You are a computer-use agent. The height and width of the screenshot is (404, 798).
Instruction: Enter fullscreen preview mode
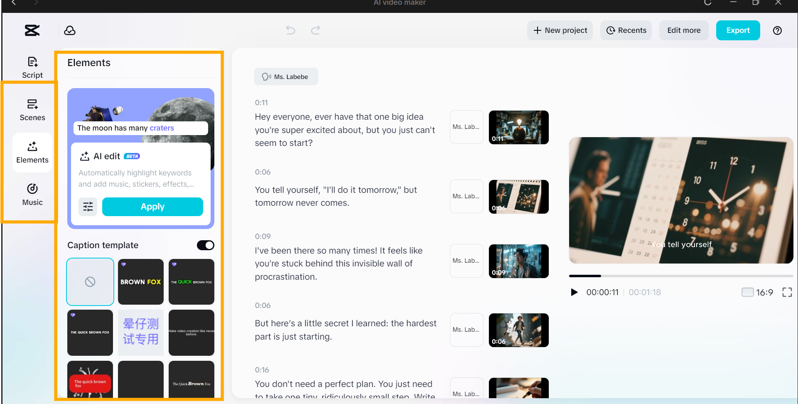tap(787, 292)
